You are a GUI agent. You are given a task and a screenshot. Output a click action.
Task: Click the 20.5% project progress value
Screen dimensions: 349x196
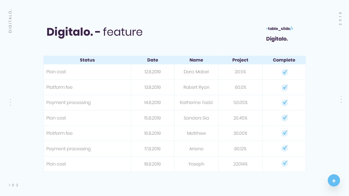tap(240, 72)
